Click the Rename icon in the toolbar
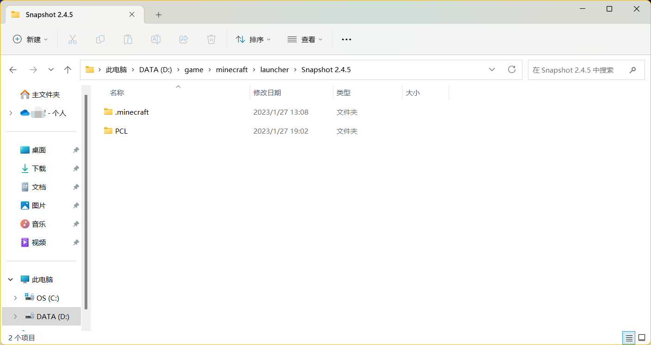The width and height of the screenshot is (651, 345). click(x=156, y=39)
